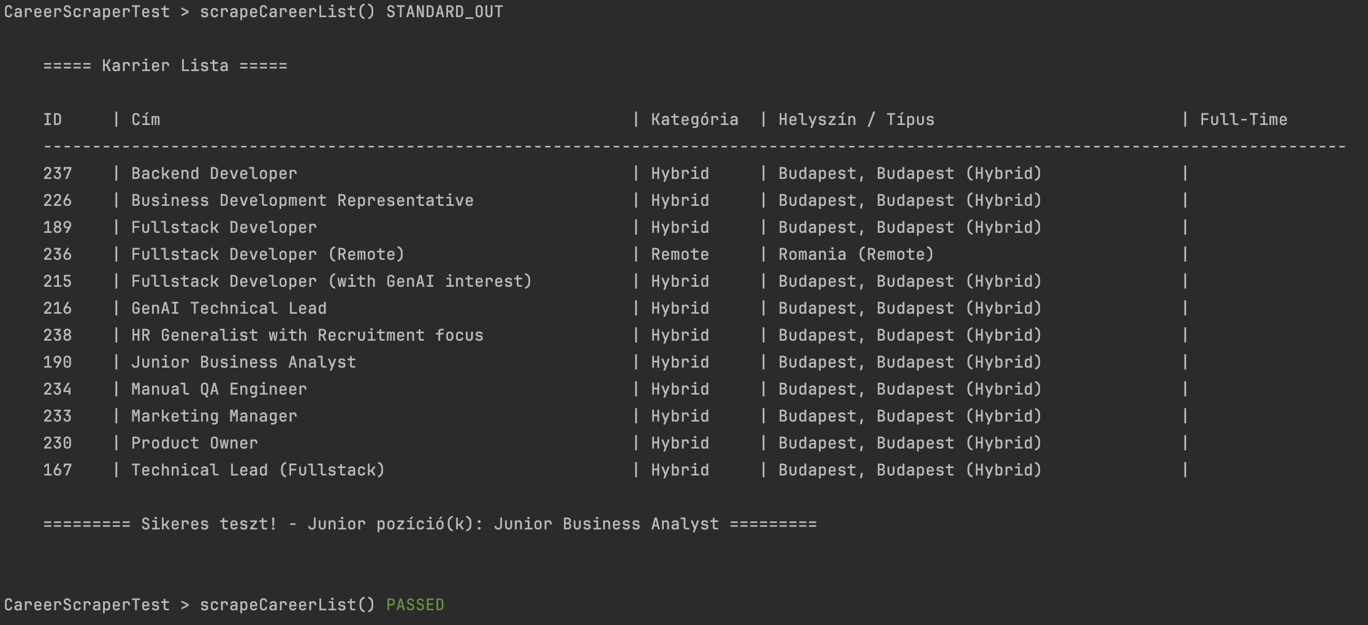This screenshot has width=1368, height=625.
Task: Click "Fullstack Developer (with GenAI interest)" entry
Action: pos(331,281)
